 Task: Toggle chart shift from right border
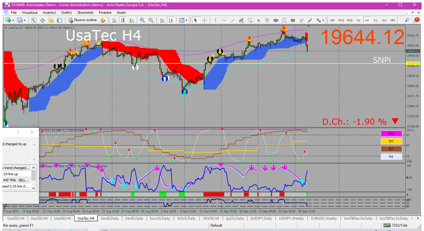coord(171,20)
